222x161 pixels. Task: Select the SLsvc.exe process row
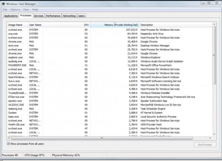coord(110,81)
